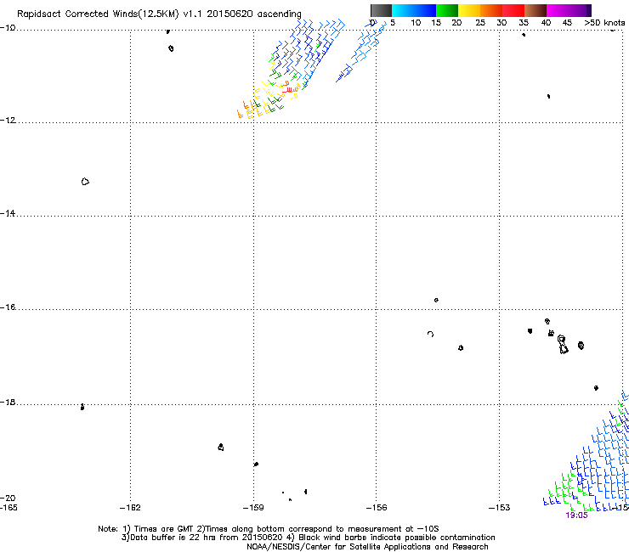Click the -156 longitude axis label
This screenshot has height=552, width=629.
point(377,508)
